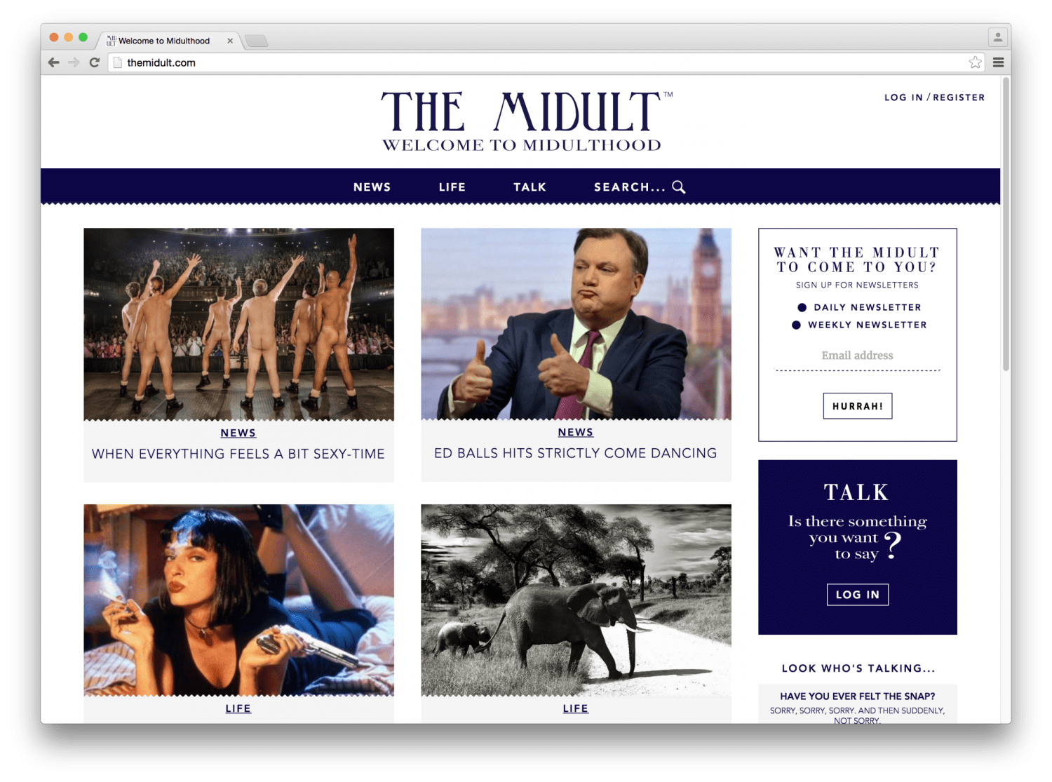
Task: Click the elephant photo thumbnail
Action: 576,600
